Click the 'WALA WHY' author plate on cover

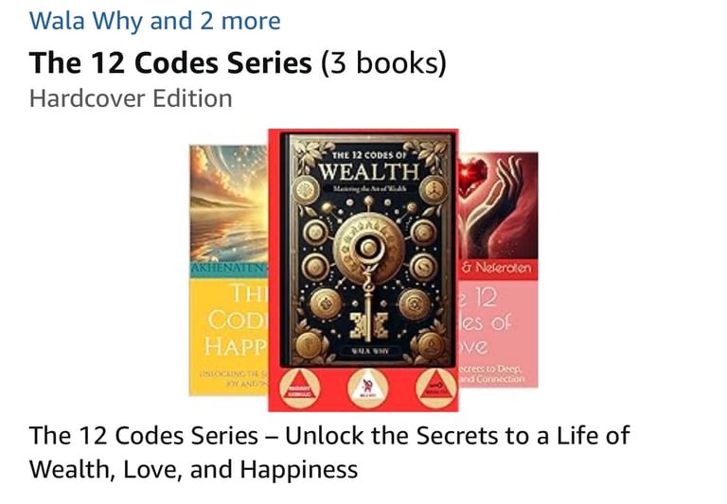click(369, 351)
